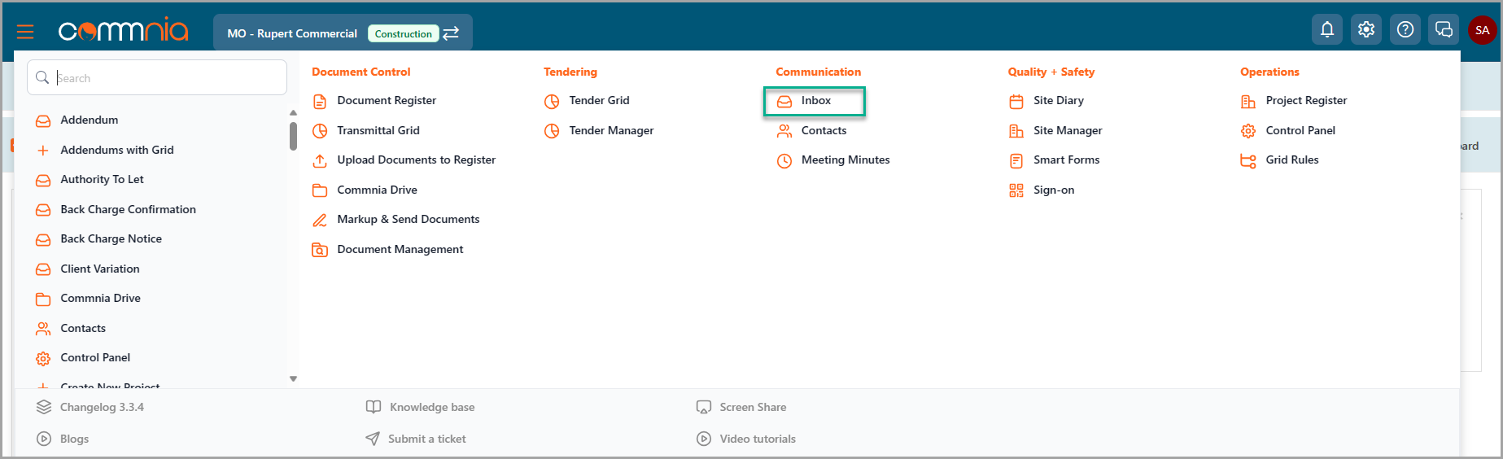This screenshot has height=459, width=1503.
Task: Open Site Diary under Quality + Safety
Action: click(1058, 101)
